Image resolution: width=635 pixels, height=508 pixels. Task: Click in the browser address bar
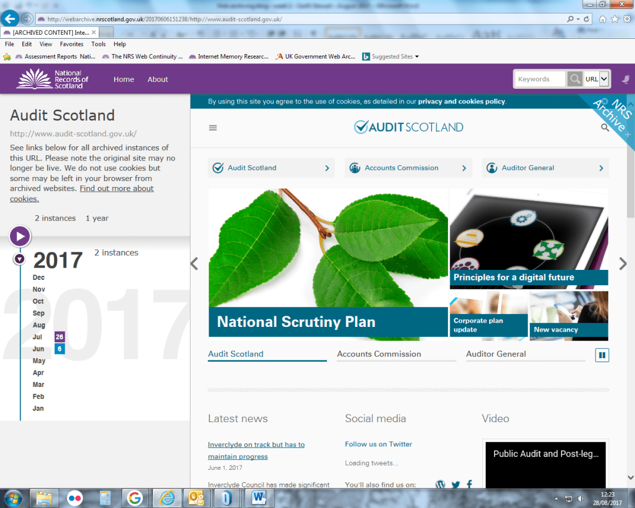235,18
